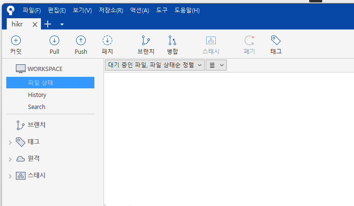Open the tab list dropdown arrow

tap(62, 24)
